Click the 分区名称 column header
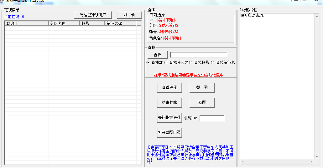The height and width of the screenshot is (168, 323). tap(64, 23)
